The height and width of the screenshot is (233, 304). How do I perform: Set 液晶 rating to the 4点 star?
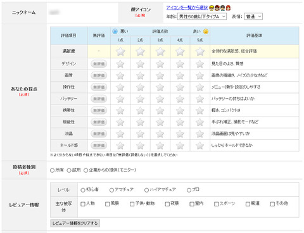pyautogui.click(x=180, y=134)
